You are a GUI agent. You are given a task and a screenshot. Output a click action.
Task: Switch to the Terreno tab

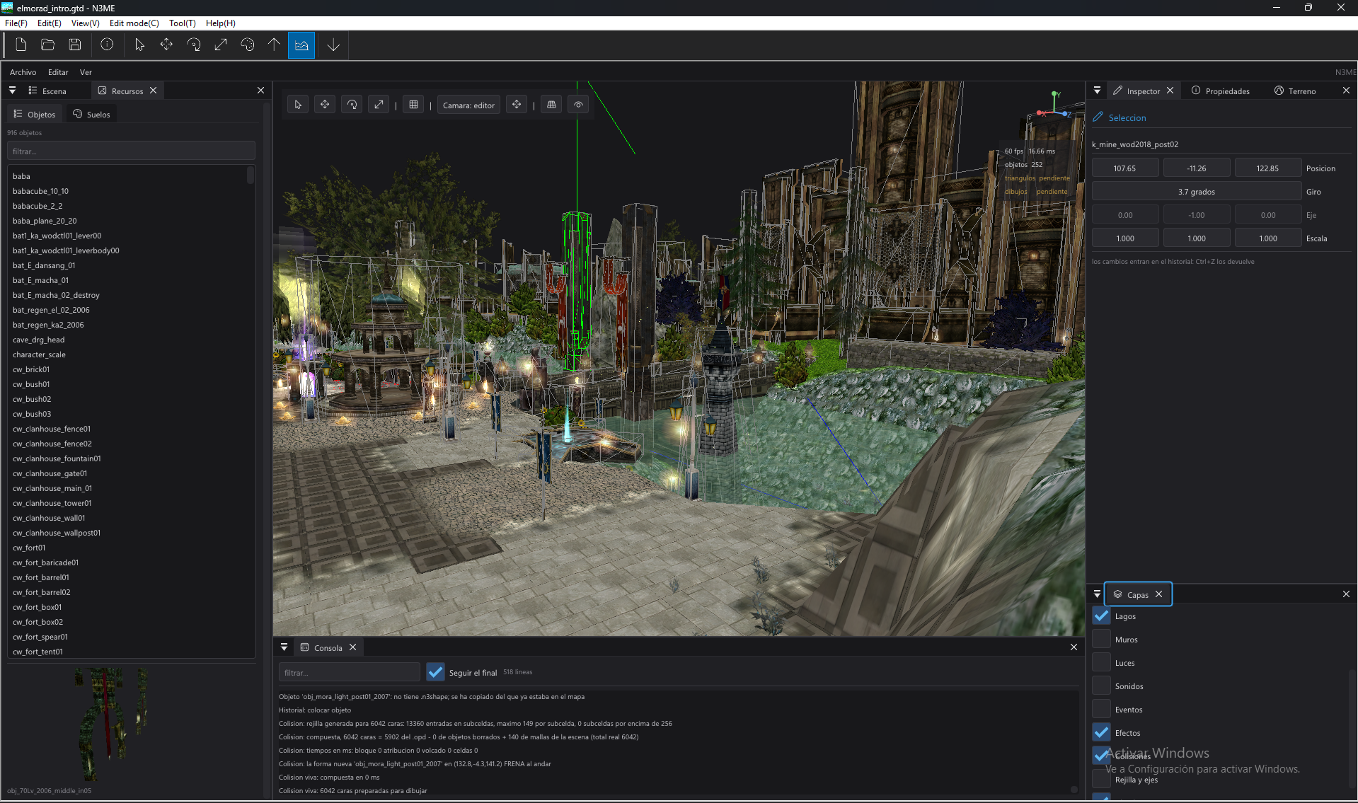(1295, 91)
